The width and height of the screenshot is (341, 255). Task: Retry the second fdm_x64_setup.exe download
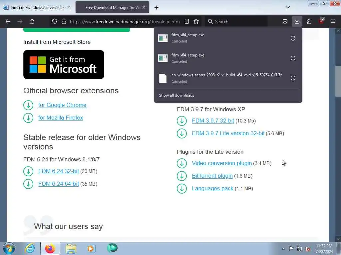pyautogui.click(x=293, y=58)
